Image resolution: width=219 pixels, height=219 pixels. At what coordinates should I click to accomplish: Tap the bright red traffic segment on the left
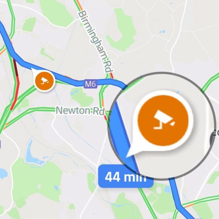(15, 93)
